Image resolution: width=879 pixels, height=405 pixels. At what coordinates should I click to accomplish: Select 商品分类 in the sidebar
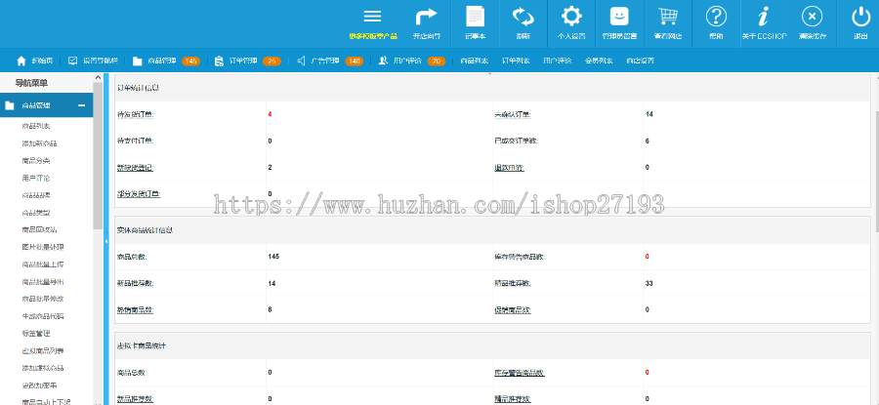click(x=36, y=161)
